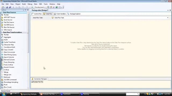This screenshot has height=96, width=172.
Task: Select the Cache Transform item
Action: click(10, 42)
